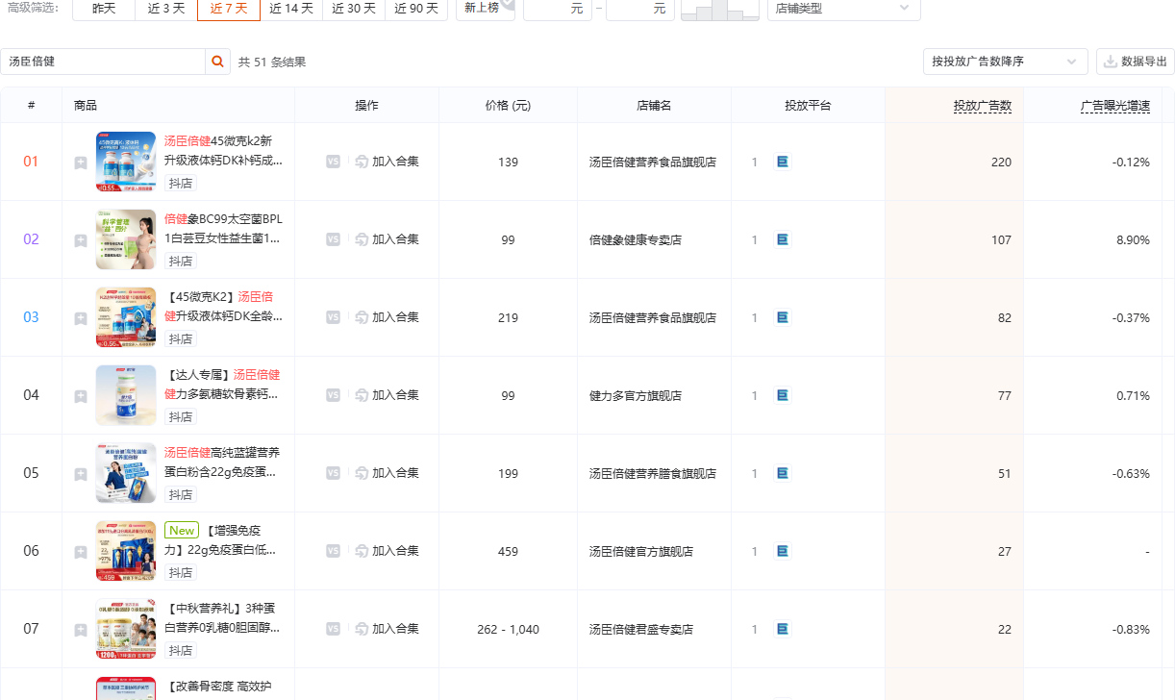1175x700 pixels.
Task: Open product title 倍健象BC99太空菌
Action: 223,228
